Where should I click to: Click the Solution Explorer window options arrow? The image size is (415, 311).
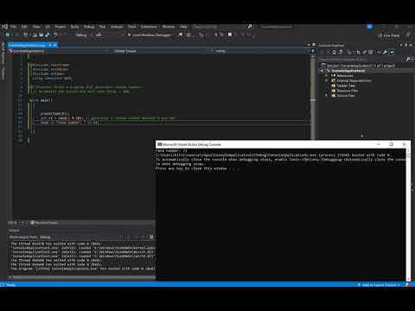click(x=401, y=45)
